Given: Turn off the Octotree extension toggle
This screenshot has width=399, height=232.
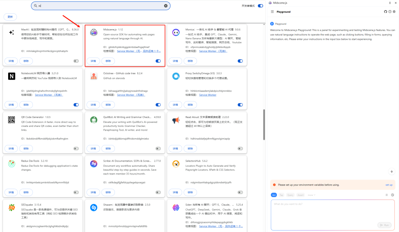Looking at the screenshot, I should tap(158, 105).
